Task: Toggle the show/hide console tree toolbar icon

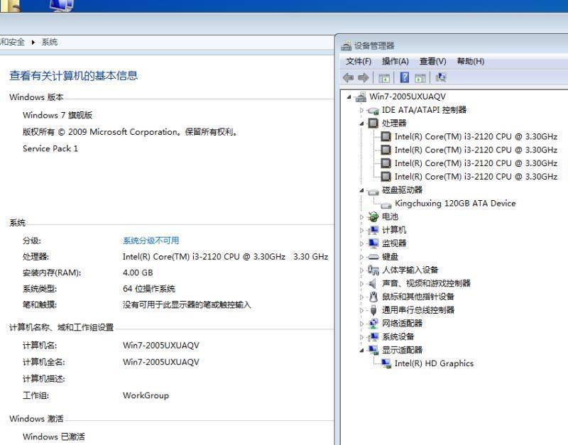Action: (384, 78)
